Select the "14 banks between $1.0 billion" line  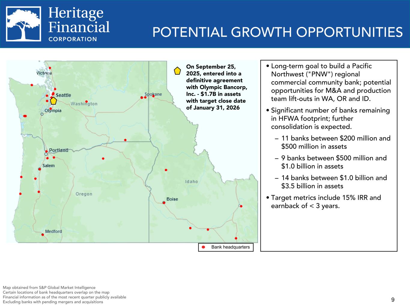click(331, 182)
